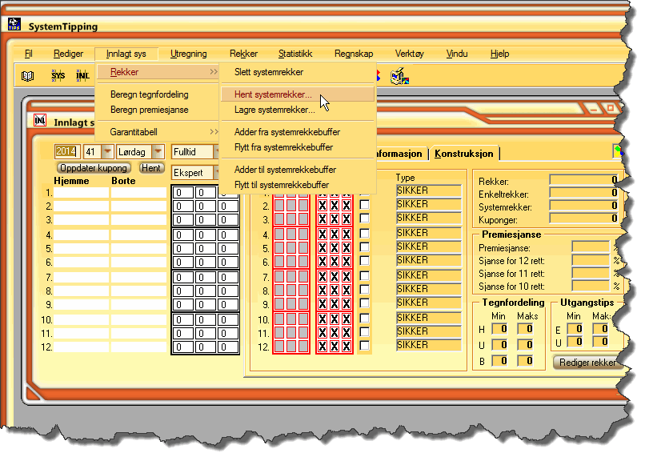Maximize the inner Innlagt window
This screenshot has height=461, width=649.
[x=610, y=108]
